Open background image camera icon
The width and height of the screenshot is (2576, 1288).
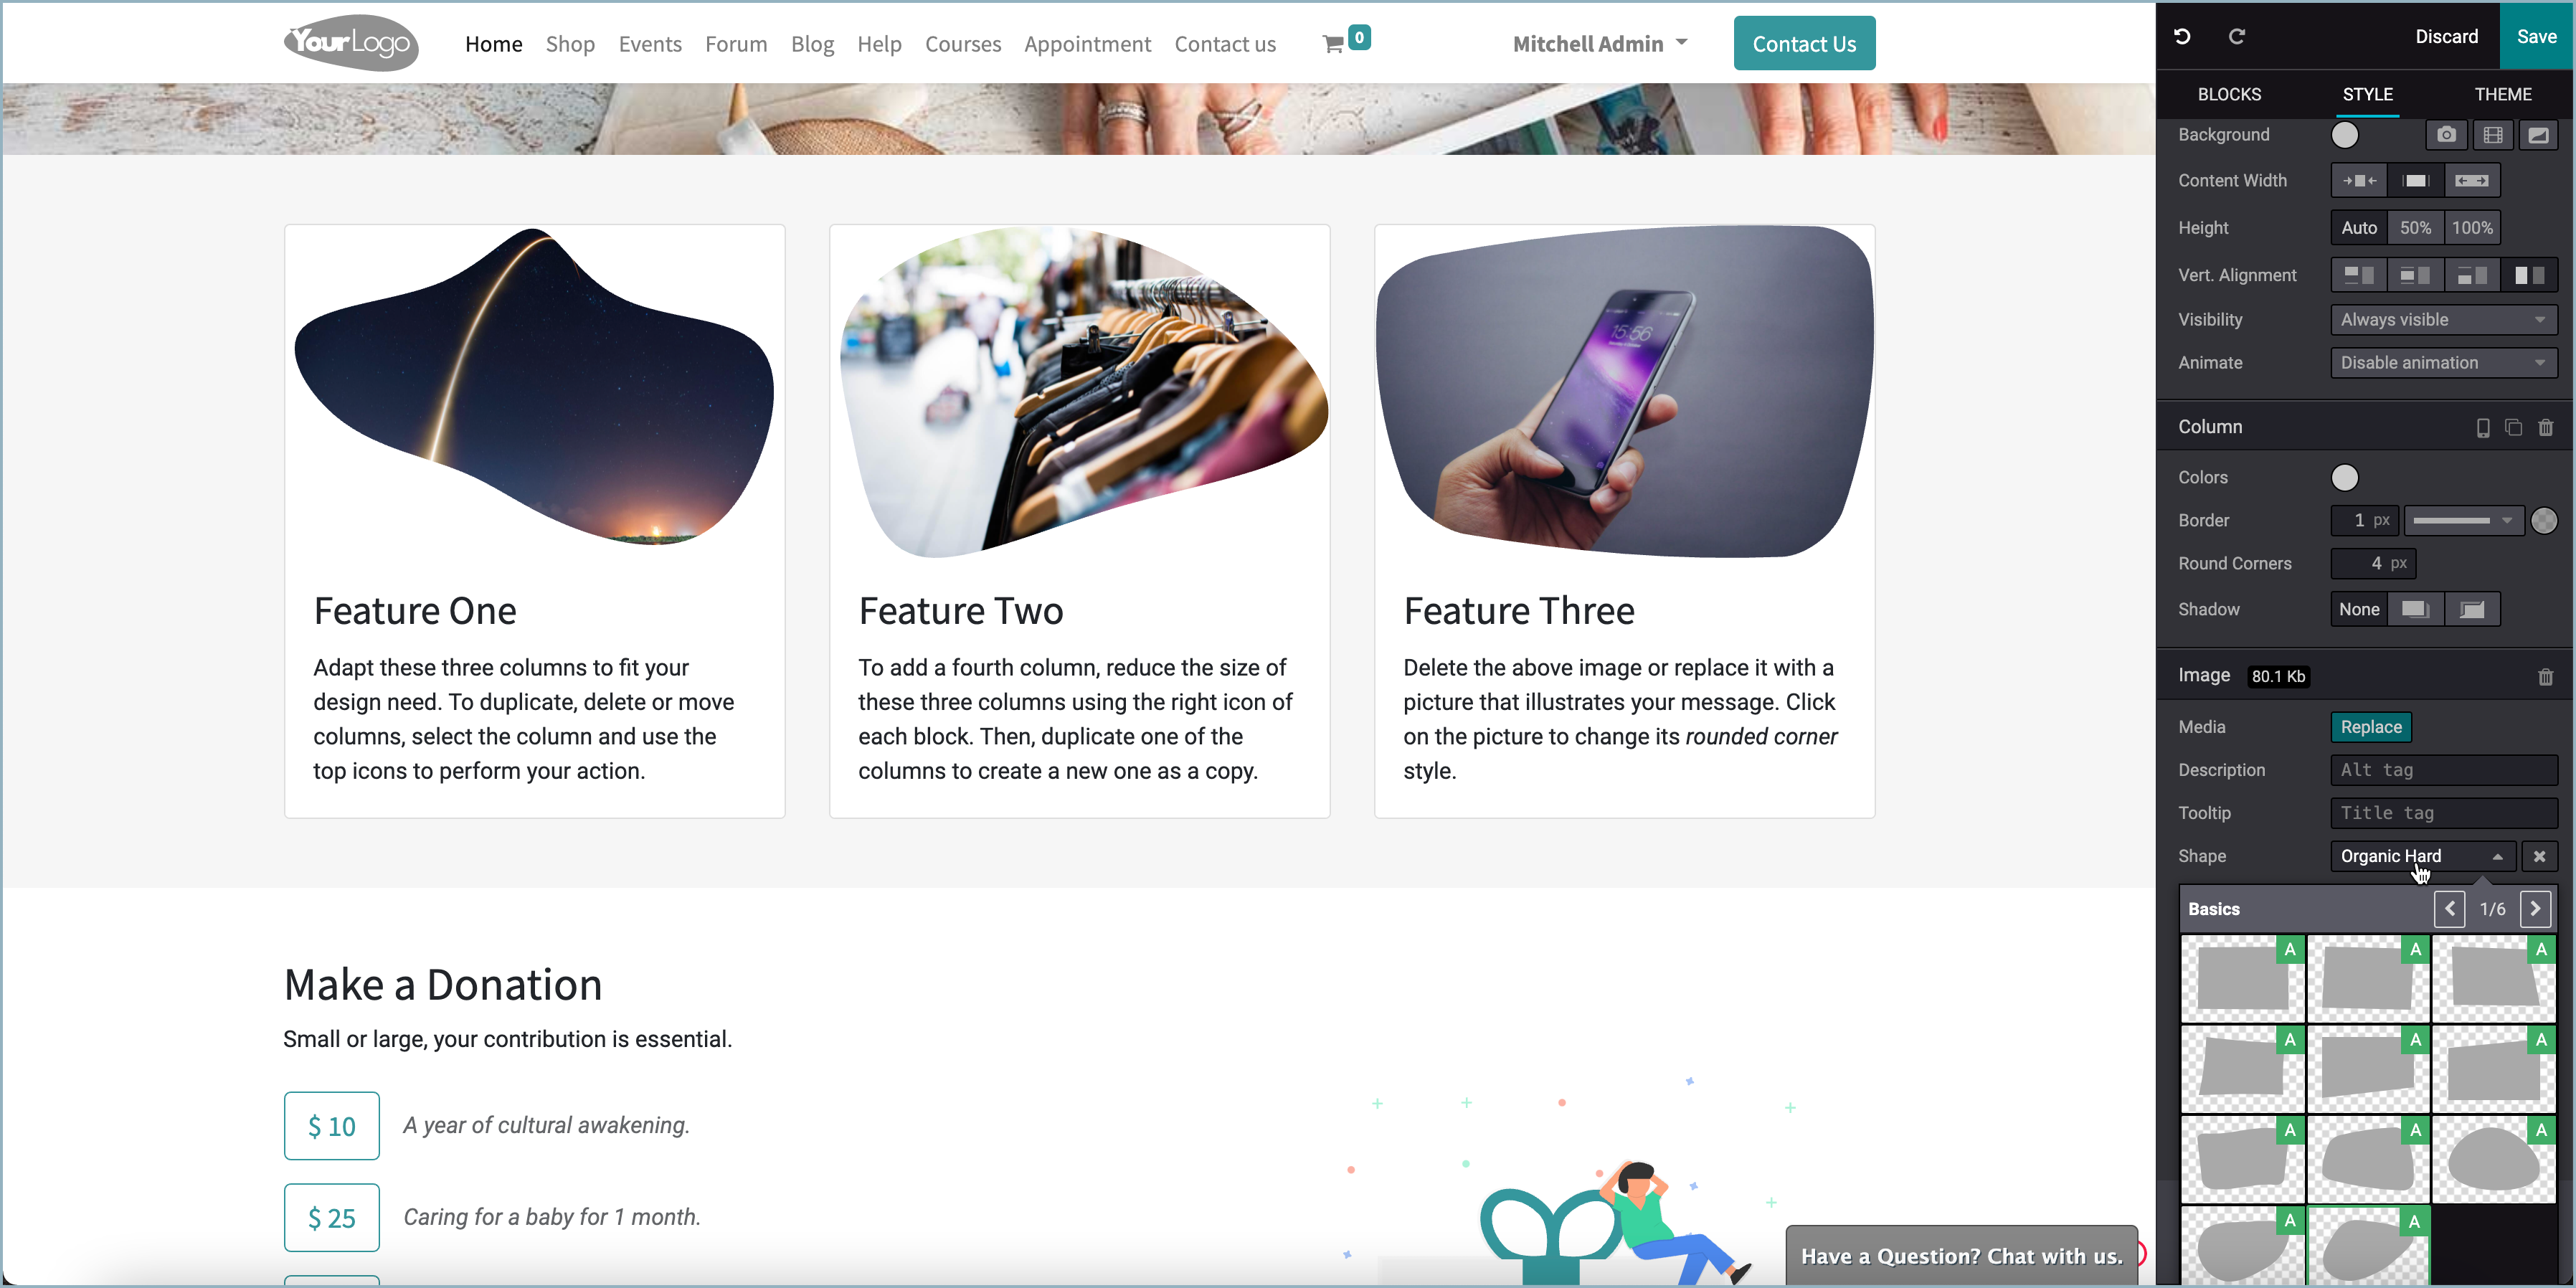point(2446,135)
